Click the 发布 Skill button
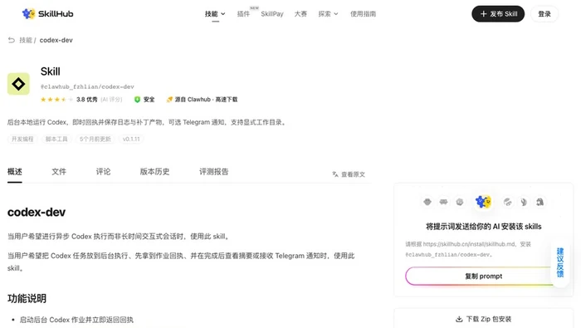 (x=498, y=14)
